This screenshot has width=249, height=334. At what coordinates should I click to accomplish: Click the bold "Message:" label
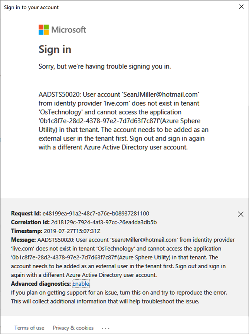click(x=23, y=240)
